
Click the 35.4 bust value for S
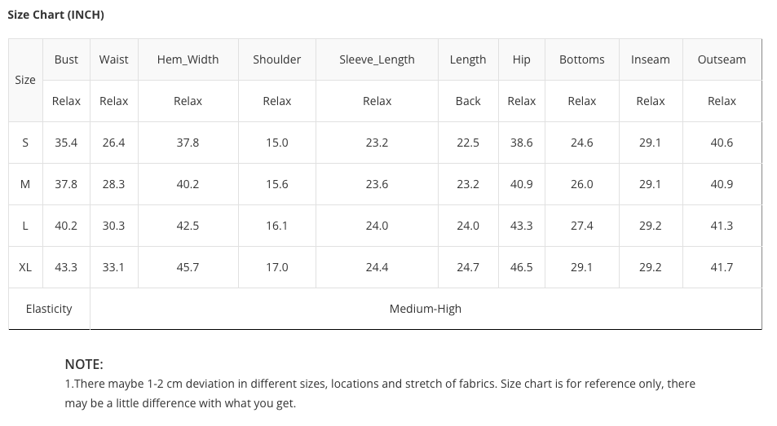pos(66,143)
